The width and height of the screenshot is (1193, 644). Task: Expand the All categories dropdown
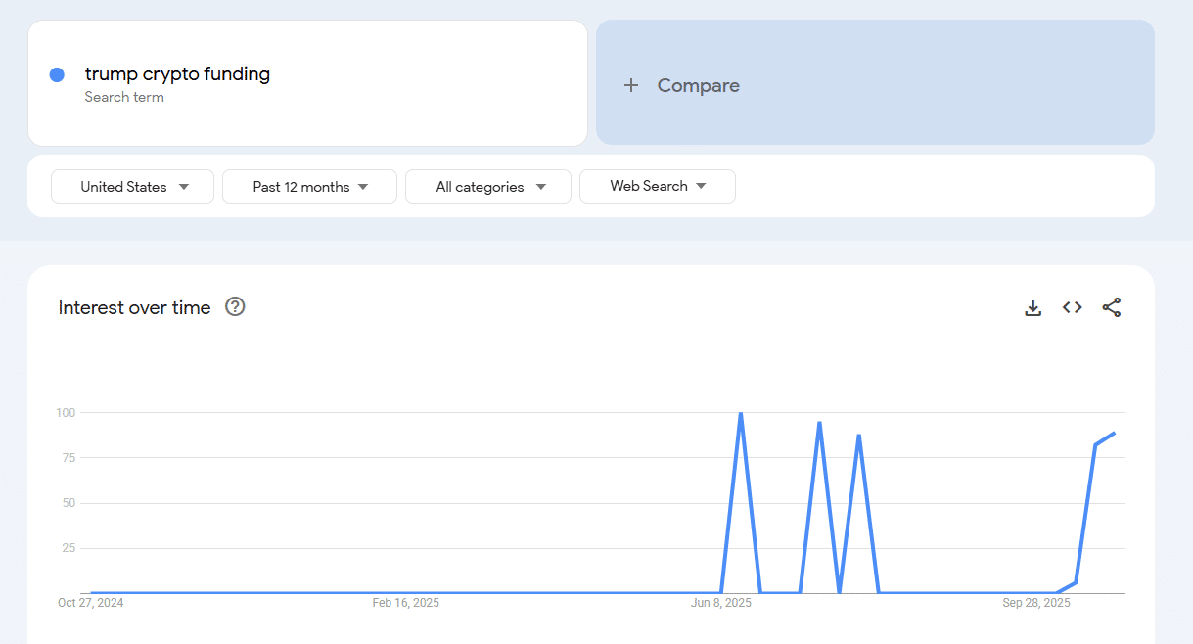pos(488,186)
